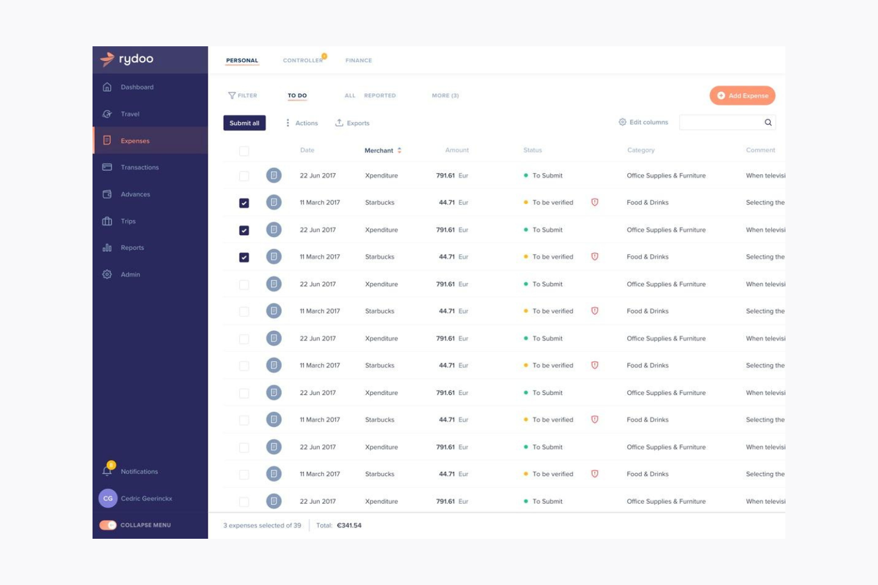Open Notifications bell icon
This screenshot has width=878, height=585.
(107, 471)
